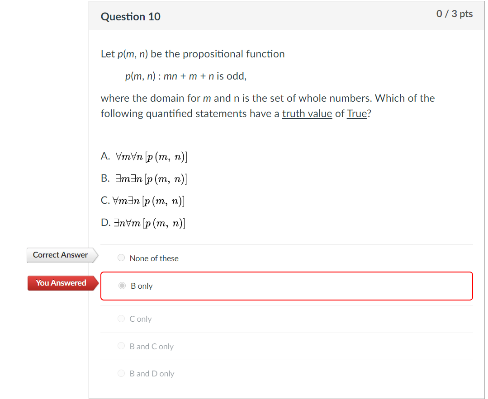Pick the "B and D only" answer choice
The height and width of the screenshot is (399, 488).
(x=121, y=373)
